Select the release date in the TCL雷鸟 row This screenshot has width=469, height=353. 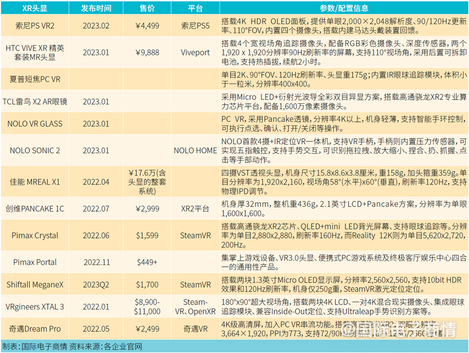click(x=96, y=102)
